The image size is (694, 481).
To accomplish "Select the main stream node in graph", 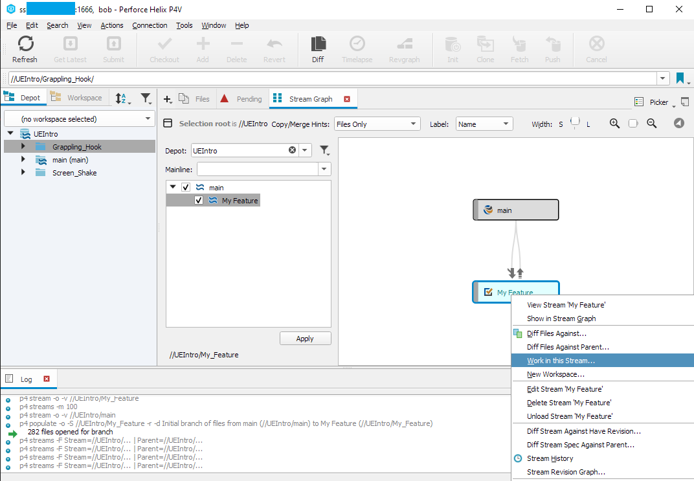I will pos(515,210).
